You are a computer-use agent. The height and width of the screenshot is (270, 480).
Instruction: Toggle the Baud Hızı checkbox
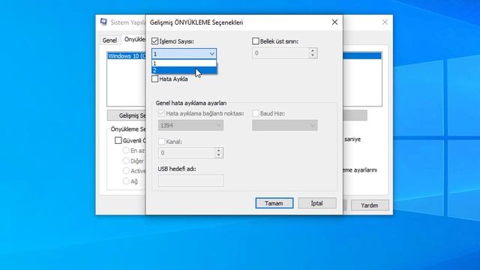pyautogui.click(x=256, y=113)
